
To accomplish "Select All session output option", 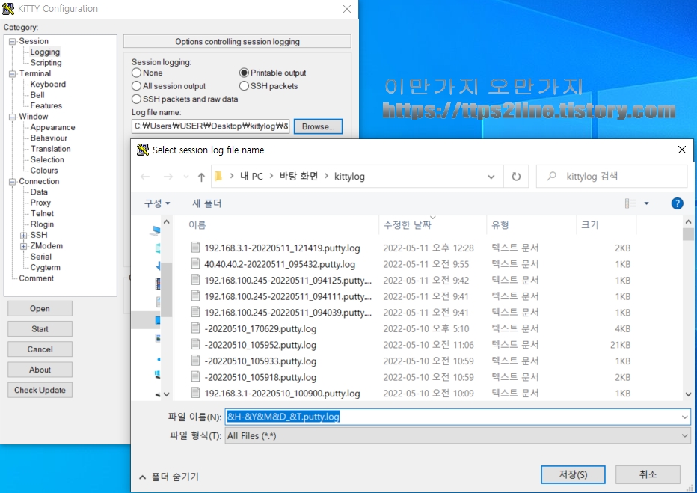I will click(x=136, y=86).
